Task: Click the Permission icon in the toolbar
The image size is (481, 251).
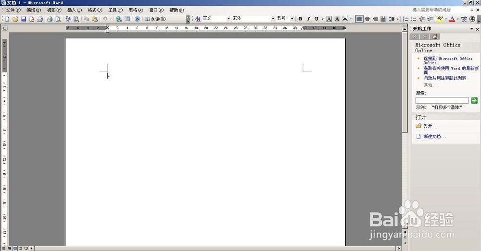Action: pyautogui.click(x=32, y=19)
